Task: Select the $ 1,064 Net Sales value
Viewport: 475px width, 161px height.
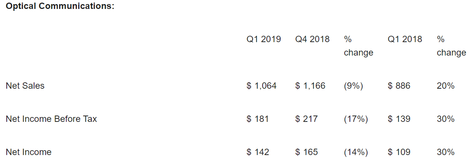Action: 261,86
